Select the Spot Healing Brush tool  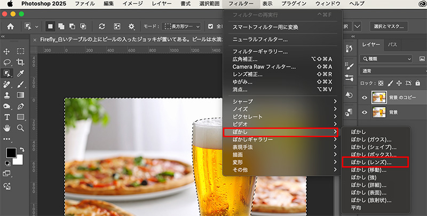7,84
